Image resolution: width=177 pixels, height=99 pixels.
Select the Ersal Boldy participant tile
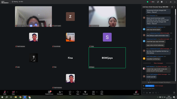(x=70, y=37)
